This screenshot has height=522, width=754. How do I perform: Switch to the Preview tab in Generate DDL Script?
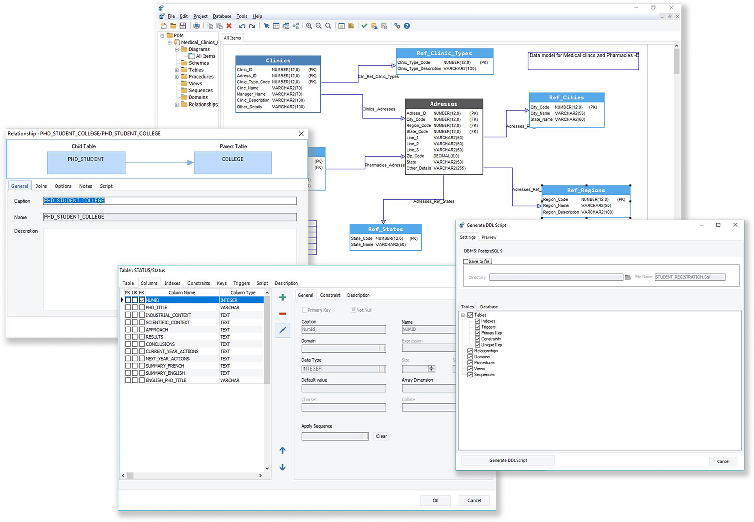click(x=488, y=237)
